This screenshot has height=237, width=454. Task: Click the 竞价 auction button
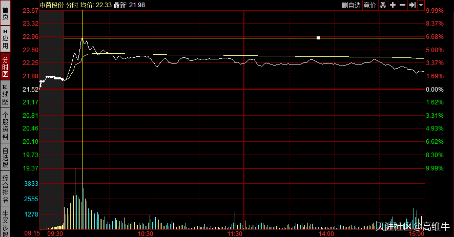point(369,5)
